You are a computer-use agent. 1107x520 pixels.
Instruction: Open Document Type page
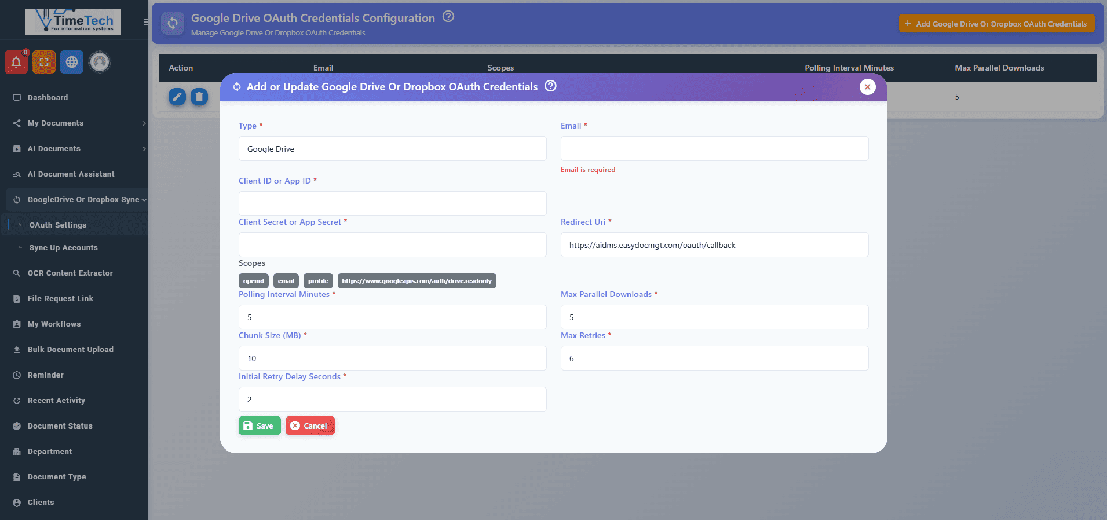(57, 477)
